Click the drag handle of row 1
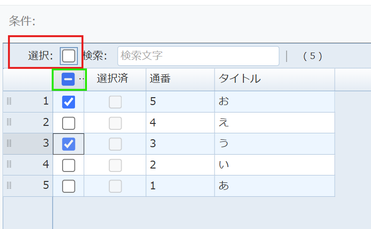Image resolution: width=371 pixels, height=229 pixels. pos(9,101)
